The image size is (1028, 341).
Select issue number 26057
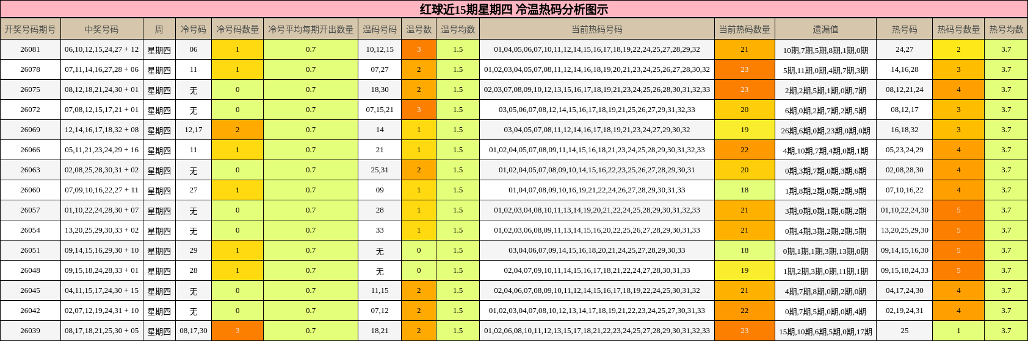[30, 210]
